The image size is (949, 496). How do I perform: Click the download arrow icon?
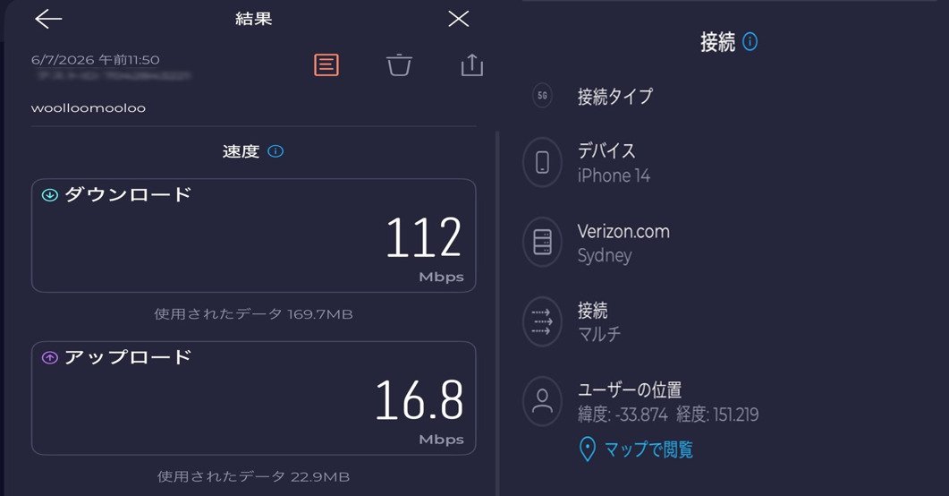click(x=49, y=195)
